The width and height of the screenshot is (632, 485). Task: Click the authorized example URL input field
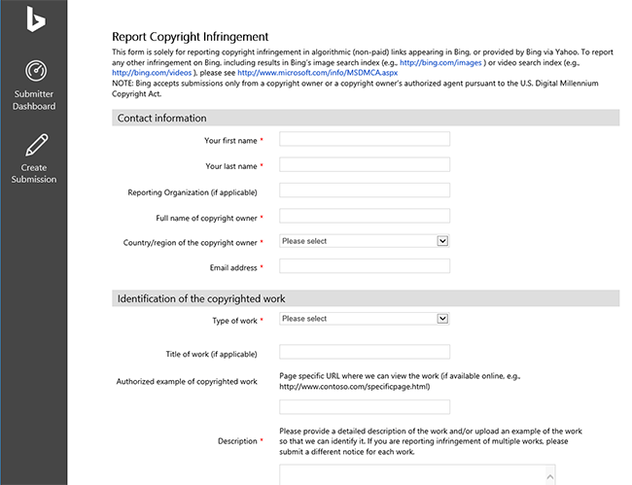(x=365, y=407)
